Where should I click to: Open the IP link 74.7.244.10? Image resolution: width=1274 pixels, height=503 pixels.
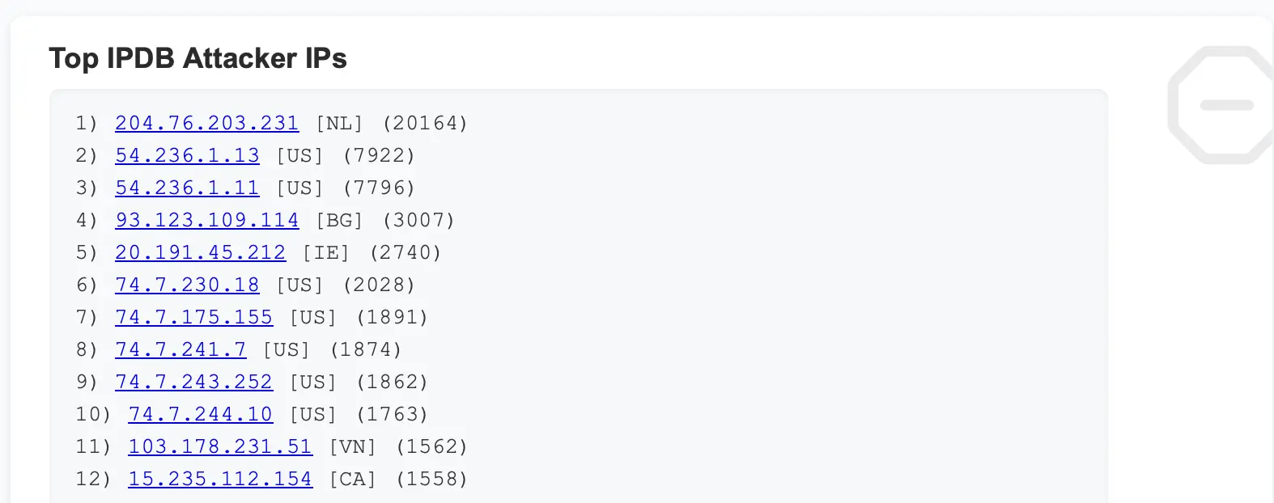point(200,414)
